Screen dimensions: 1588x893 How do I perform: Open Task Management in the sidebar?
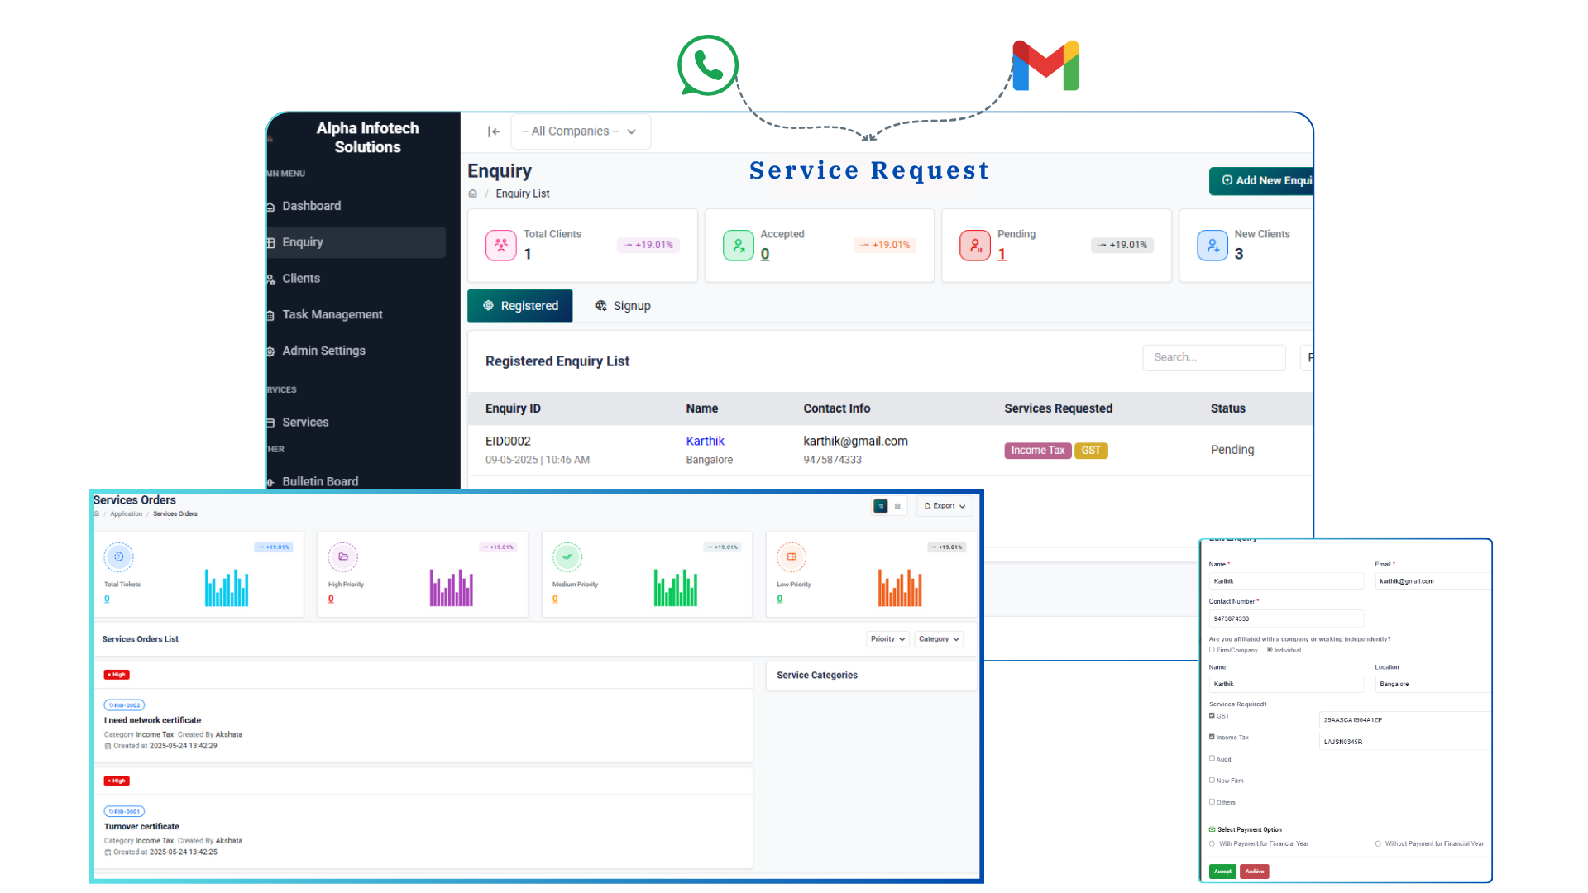[x=332, y=315]
